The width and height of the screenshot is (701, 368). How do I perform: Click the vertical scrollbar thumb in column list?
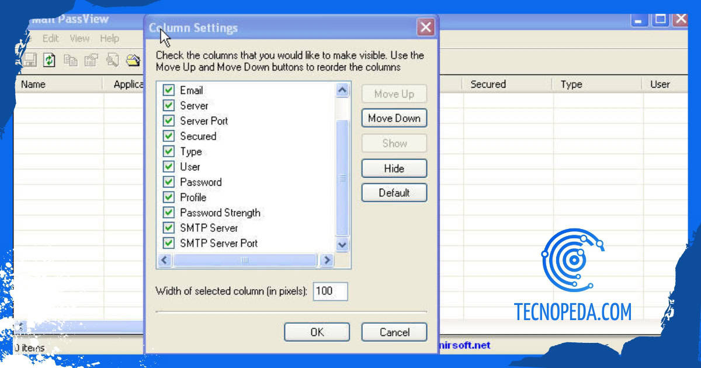click(x=342, y=178)
